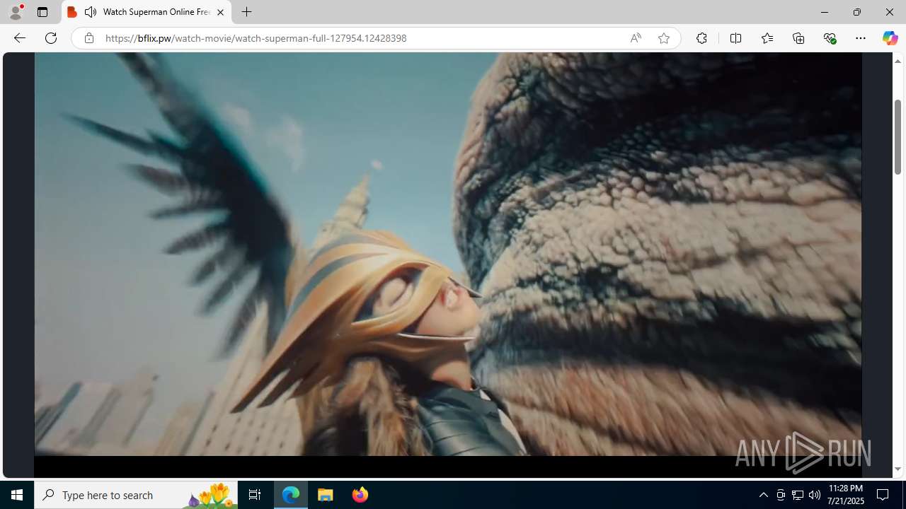The image size is (906, 509).
Task: Open the clock showing 11:28 PM
Action: click(846, 495)
